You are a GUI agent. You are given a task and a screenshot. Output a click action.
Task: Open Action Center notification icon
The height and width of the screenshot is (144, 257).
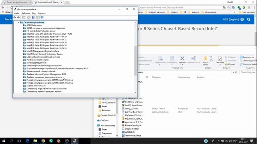[252, 141]
